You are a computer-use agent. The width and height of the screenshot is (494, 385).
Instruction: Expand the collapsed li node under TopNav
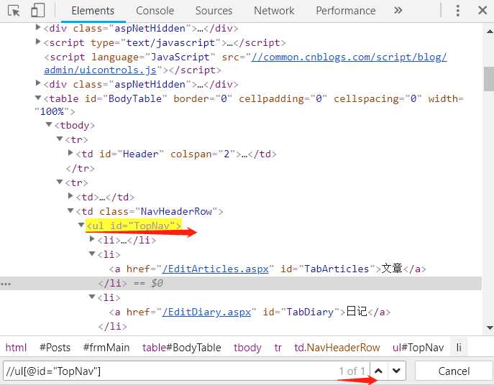92,239
